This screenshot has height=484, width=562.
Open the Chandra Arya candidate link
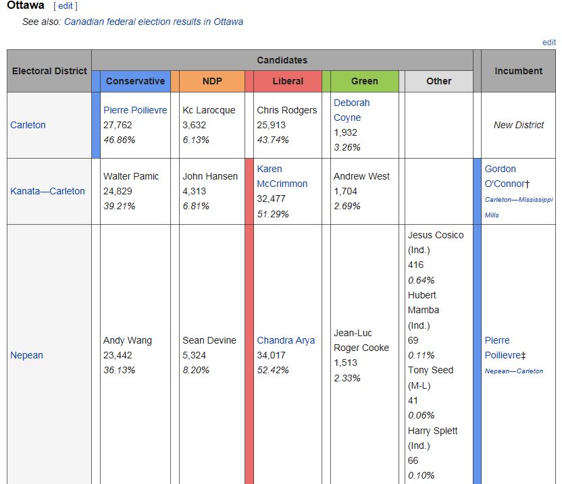(286, 340)
